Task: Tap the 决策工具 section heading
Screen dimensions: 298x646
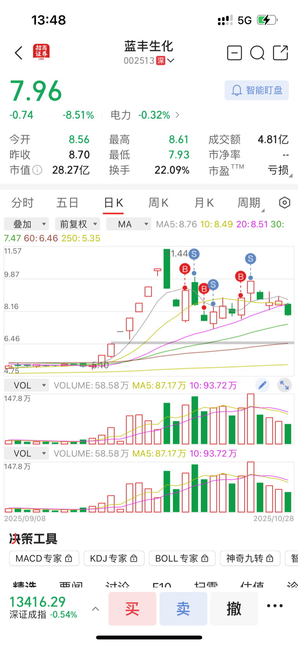Action: (33, 538)
